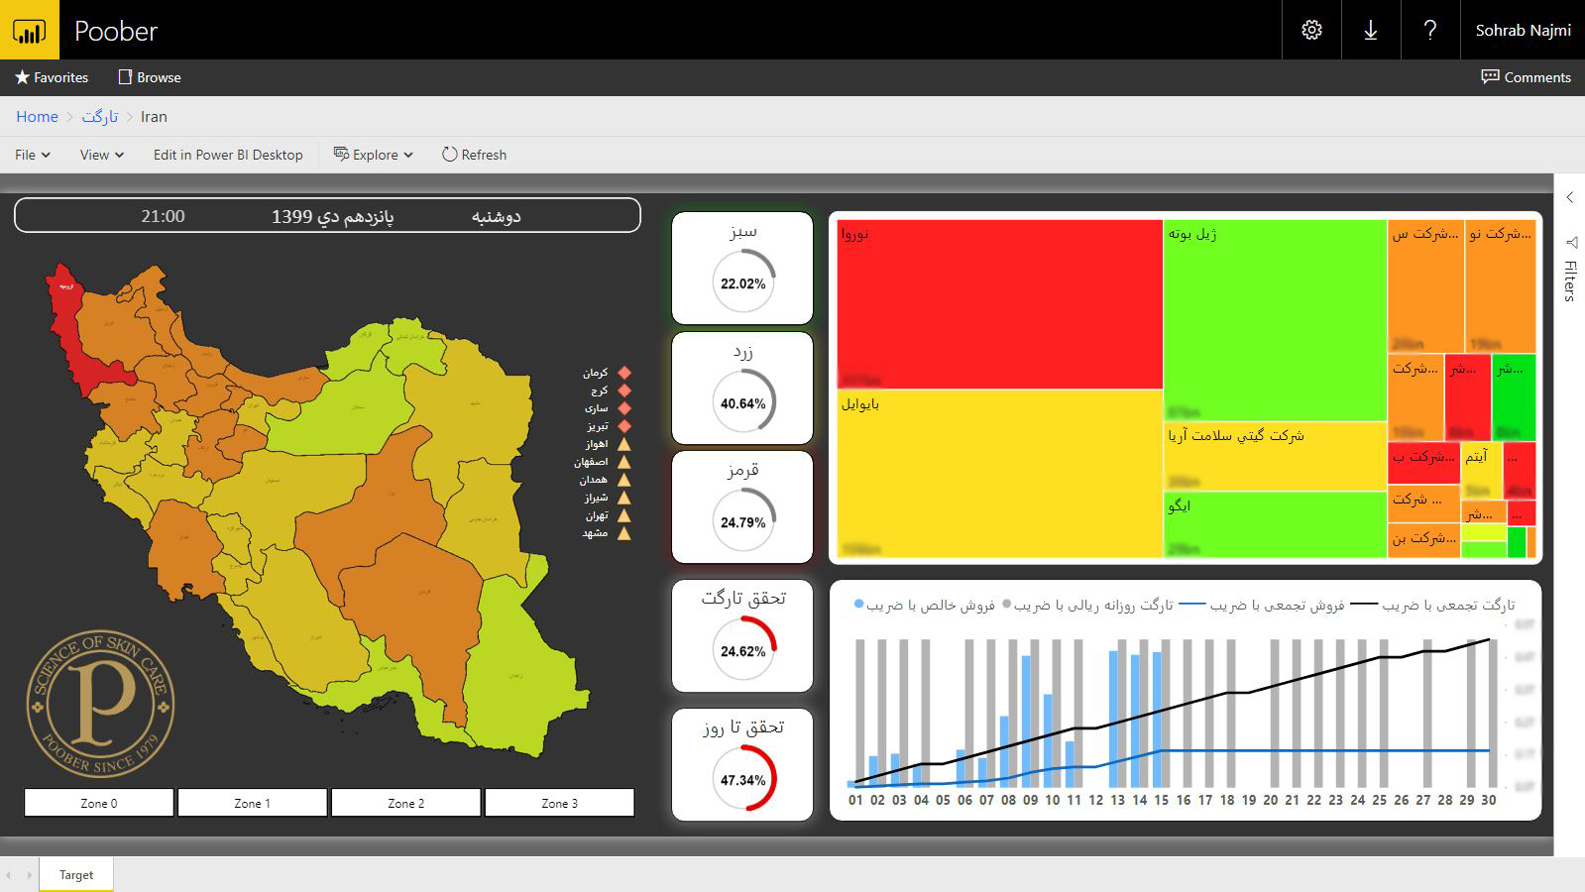Viewport: 1585px width, 892px height.
Task: Click the Favorites star
Action: click(x=22, y=77)
